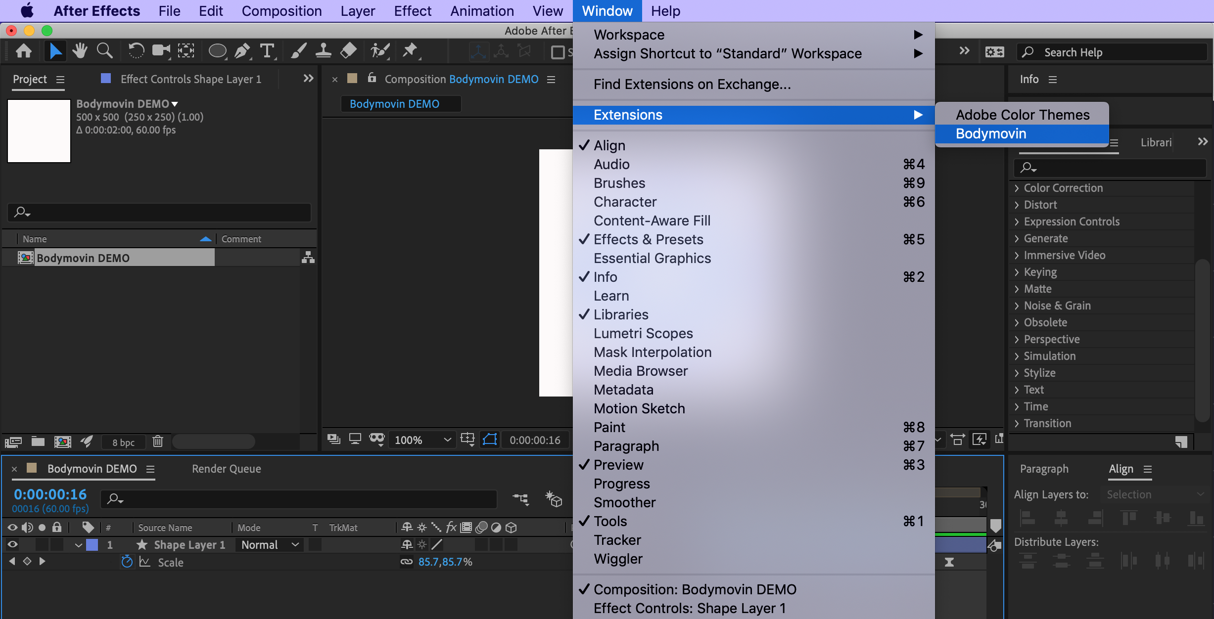Delete selected item with trash icon
Viewport: 1214px width, 619px height.
[x=157, y=441]
